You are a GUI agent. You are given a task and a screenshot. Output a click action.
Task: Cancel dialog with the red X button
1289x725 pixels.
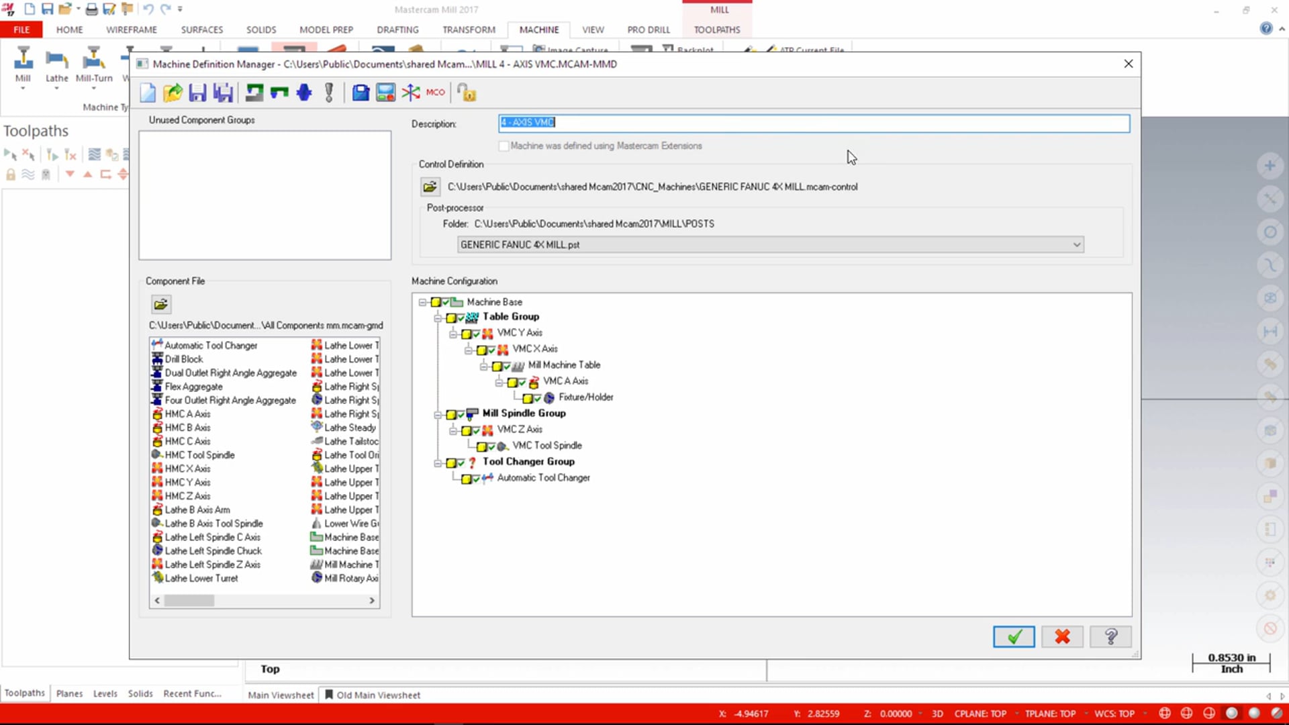tap(1062, 636)
